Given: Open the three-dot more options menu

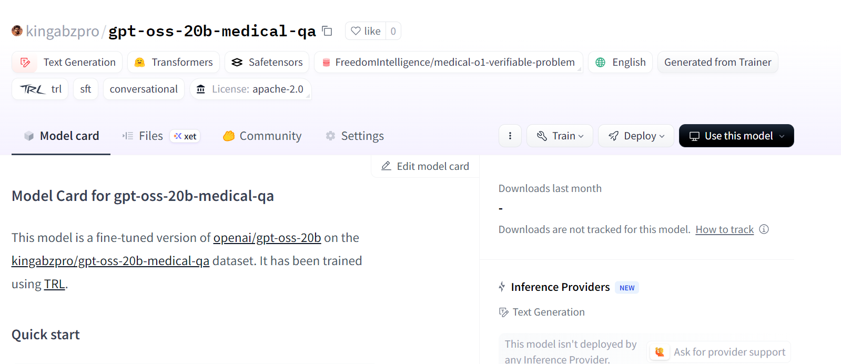Looking at the screenshot, I should click(510, 136).
